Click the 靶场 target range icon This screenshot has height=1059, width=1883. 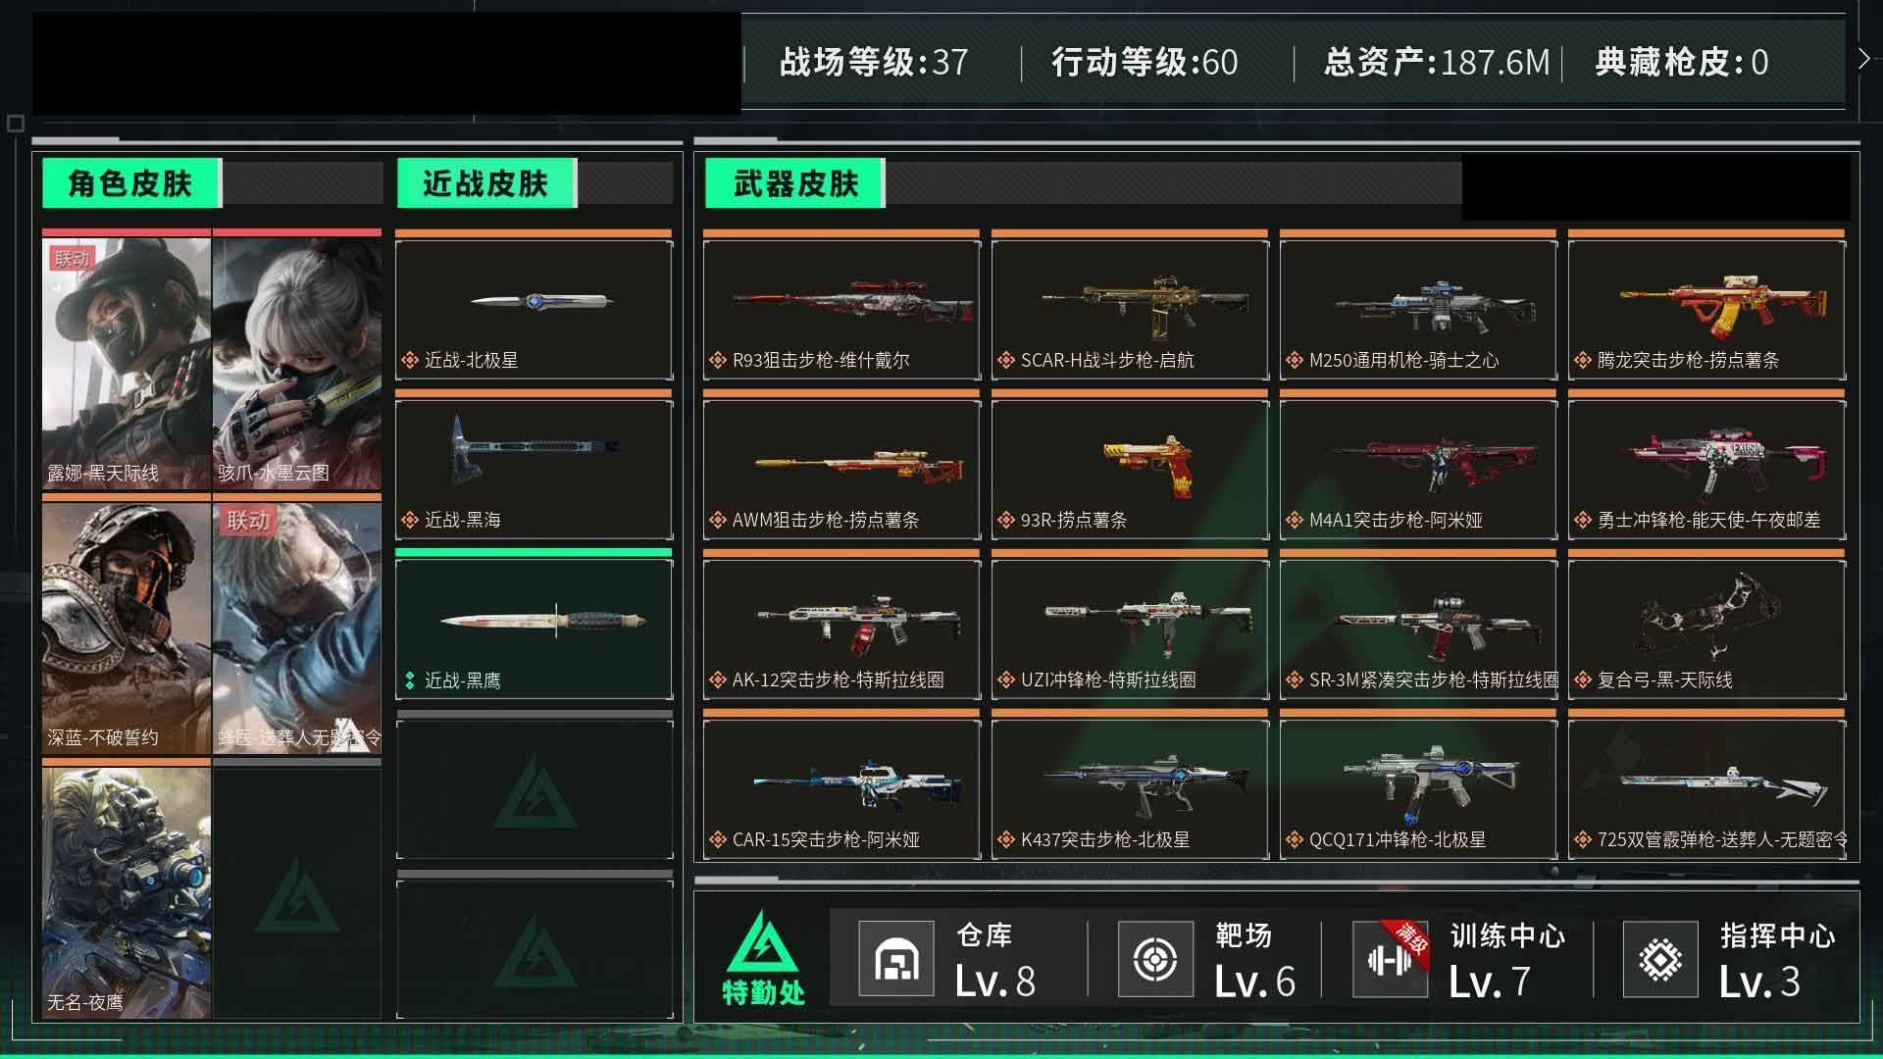(x=1155, y=959)
